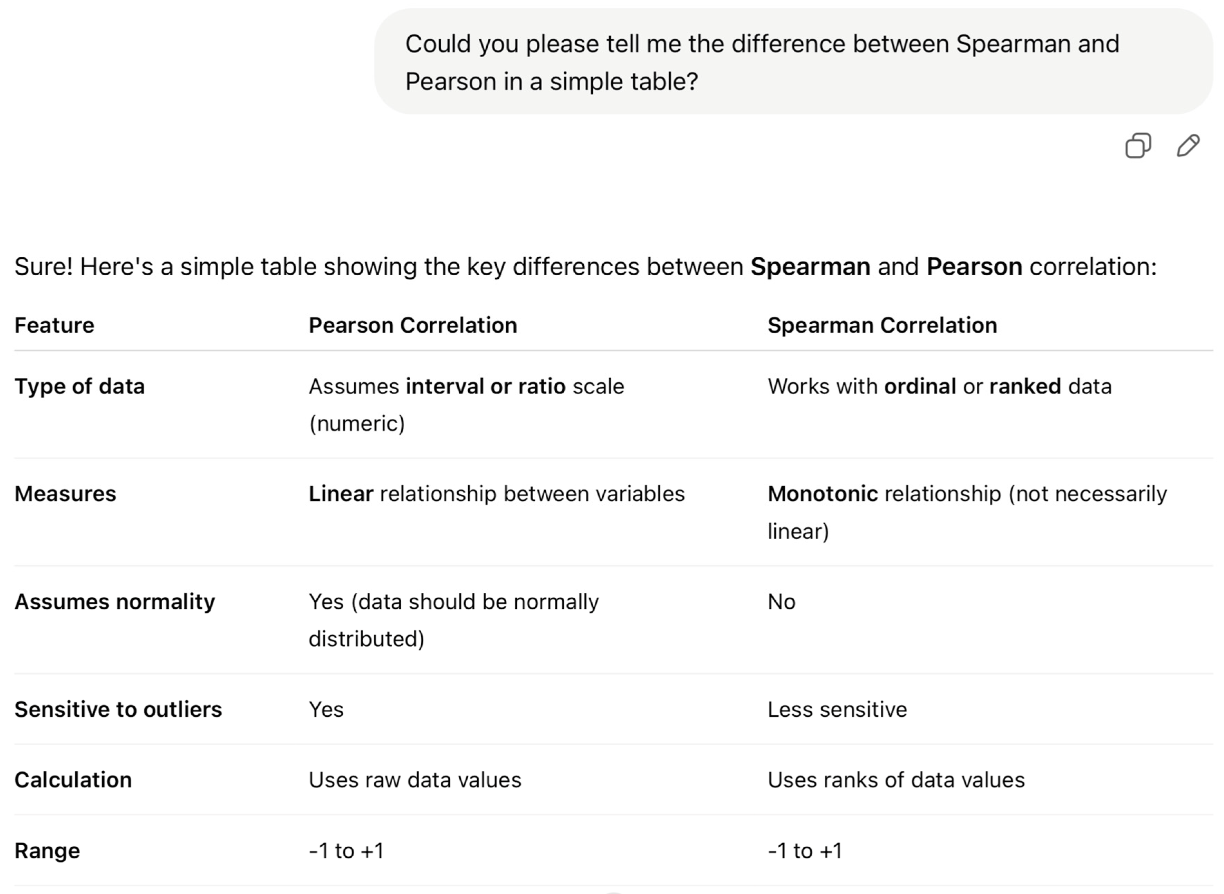Image resolution: width=1224 pixels, height=894 pixels.
Task: Click the "Works with ordinal or ranked data" cell
Action: tap(939, 387)
